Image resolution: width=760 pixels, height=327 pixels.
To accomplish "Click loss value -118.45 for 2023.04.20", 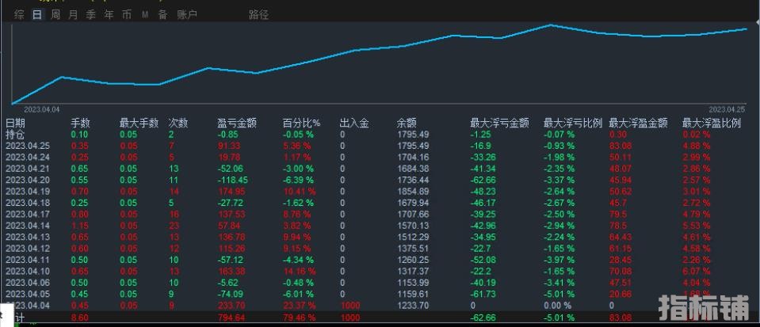I will [x=233, y=179].
